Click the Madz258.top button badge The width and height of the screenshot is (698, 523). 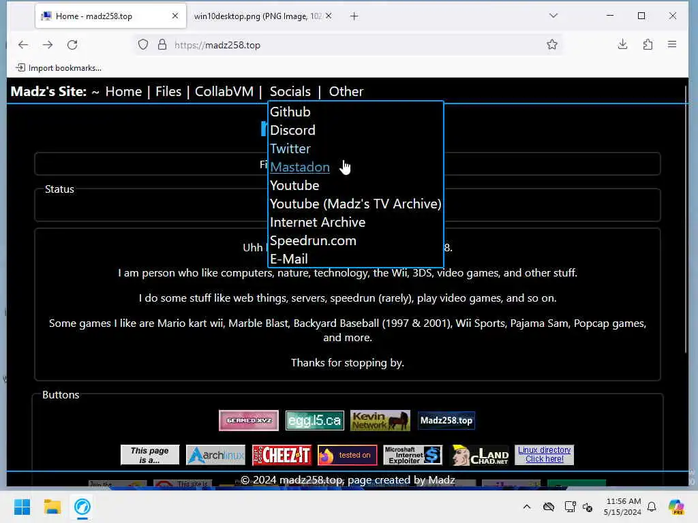click(446, 420)
